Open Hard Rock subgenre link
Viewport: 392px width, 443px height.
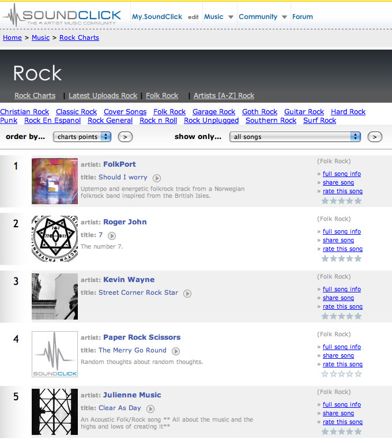tap(348, 111)
